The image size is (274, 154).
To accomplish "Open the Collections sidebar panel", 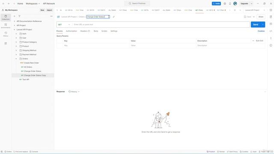I will click(6, 17).
